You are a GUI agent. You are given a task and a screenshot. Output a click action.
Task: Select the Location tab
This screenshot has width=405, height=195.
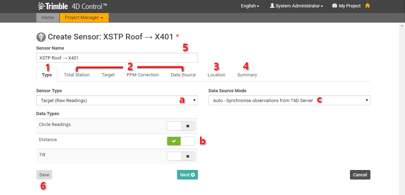(216, 75)
